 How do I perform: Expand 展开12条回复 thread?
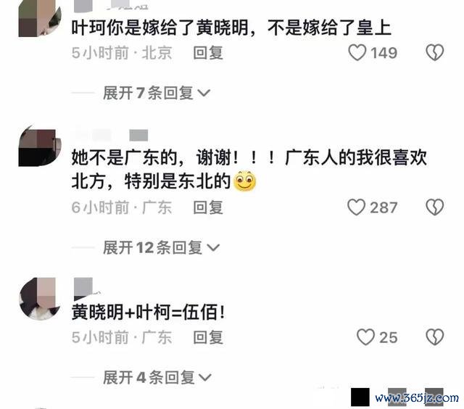[x=161, y=247]
